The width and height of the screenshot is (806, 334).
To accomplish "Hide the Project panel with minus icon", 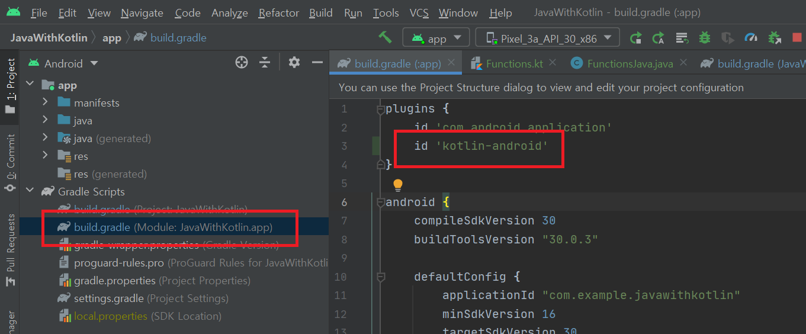I will click(x=317, y=62).
